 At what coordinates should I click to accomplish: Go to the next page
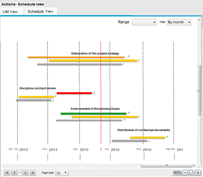[26, 173]
